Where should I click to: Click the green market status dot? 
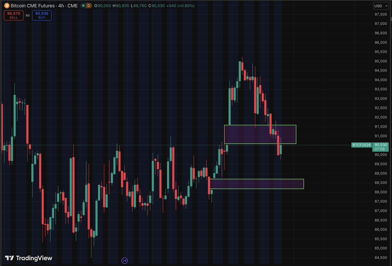click(84, 6)
